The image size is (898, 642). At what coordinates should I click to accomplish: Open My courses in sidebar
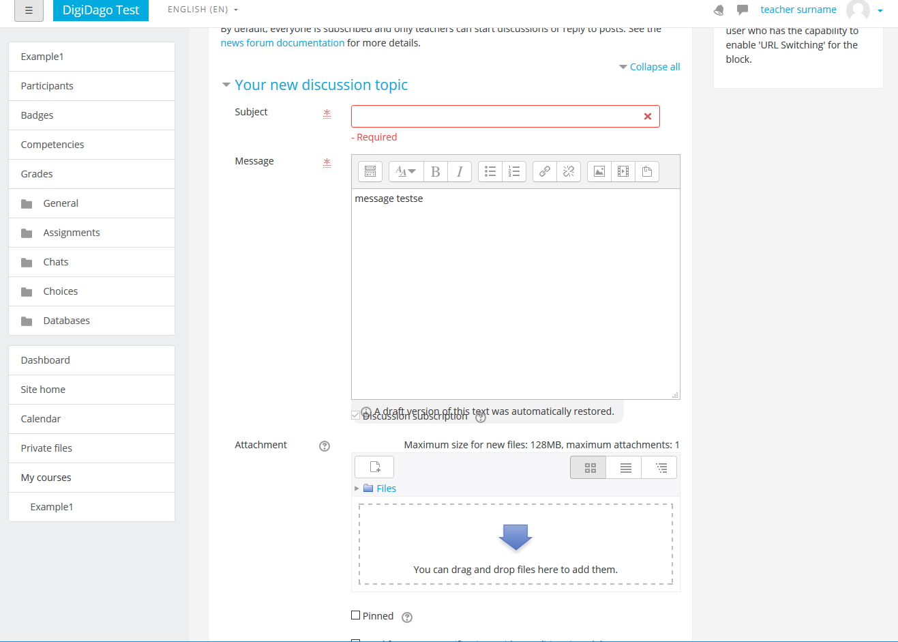click(x=91, y=478)
